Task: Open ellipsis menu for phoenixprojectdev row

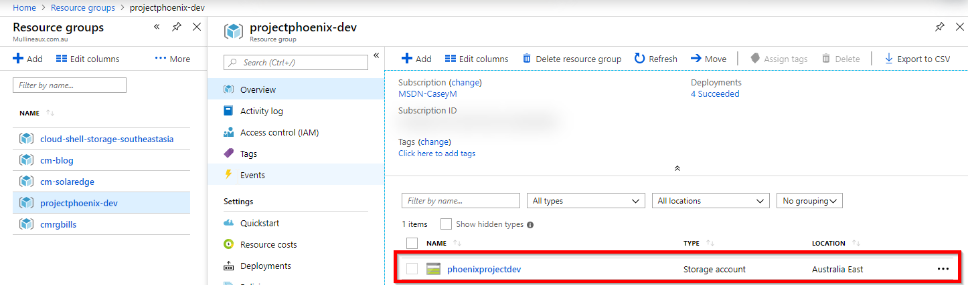Action: 943,269
